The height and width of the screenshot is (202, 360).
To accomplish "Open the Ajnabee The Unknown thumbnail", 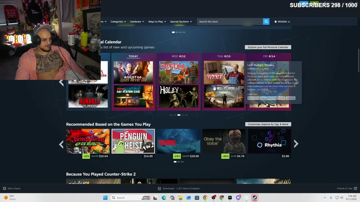I will pos(88,96).
